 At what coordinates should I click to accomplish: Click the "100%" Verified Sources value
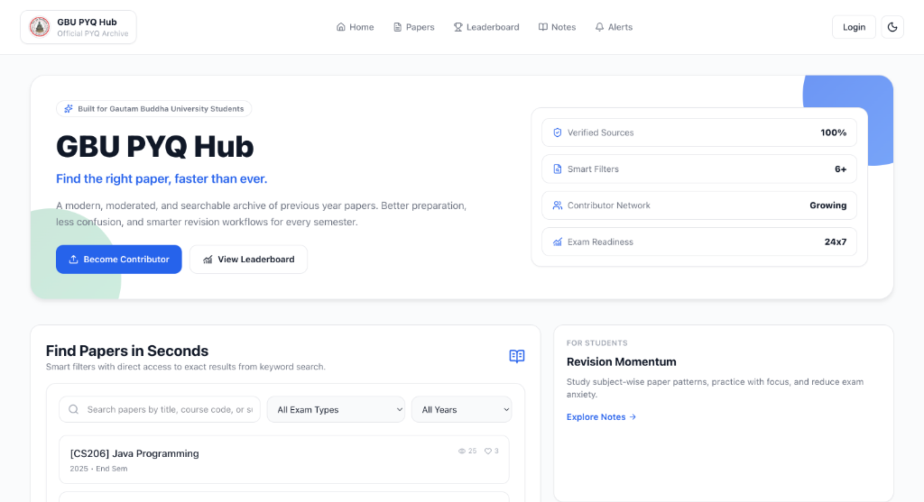[833, 133]
